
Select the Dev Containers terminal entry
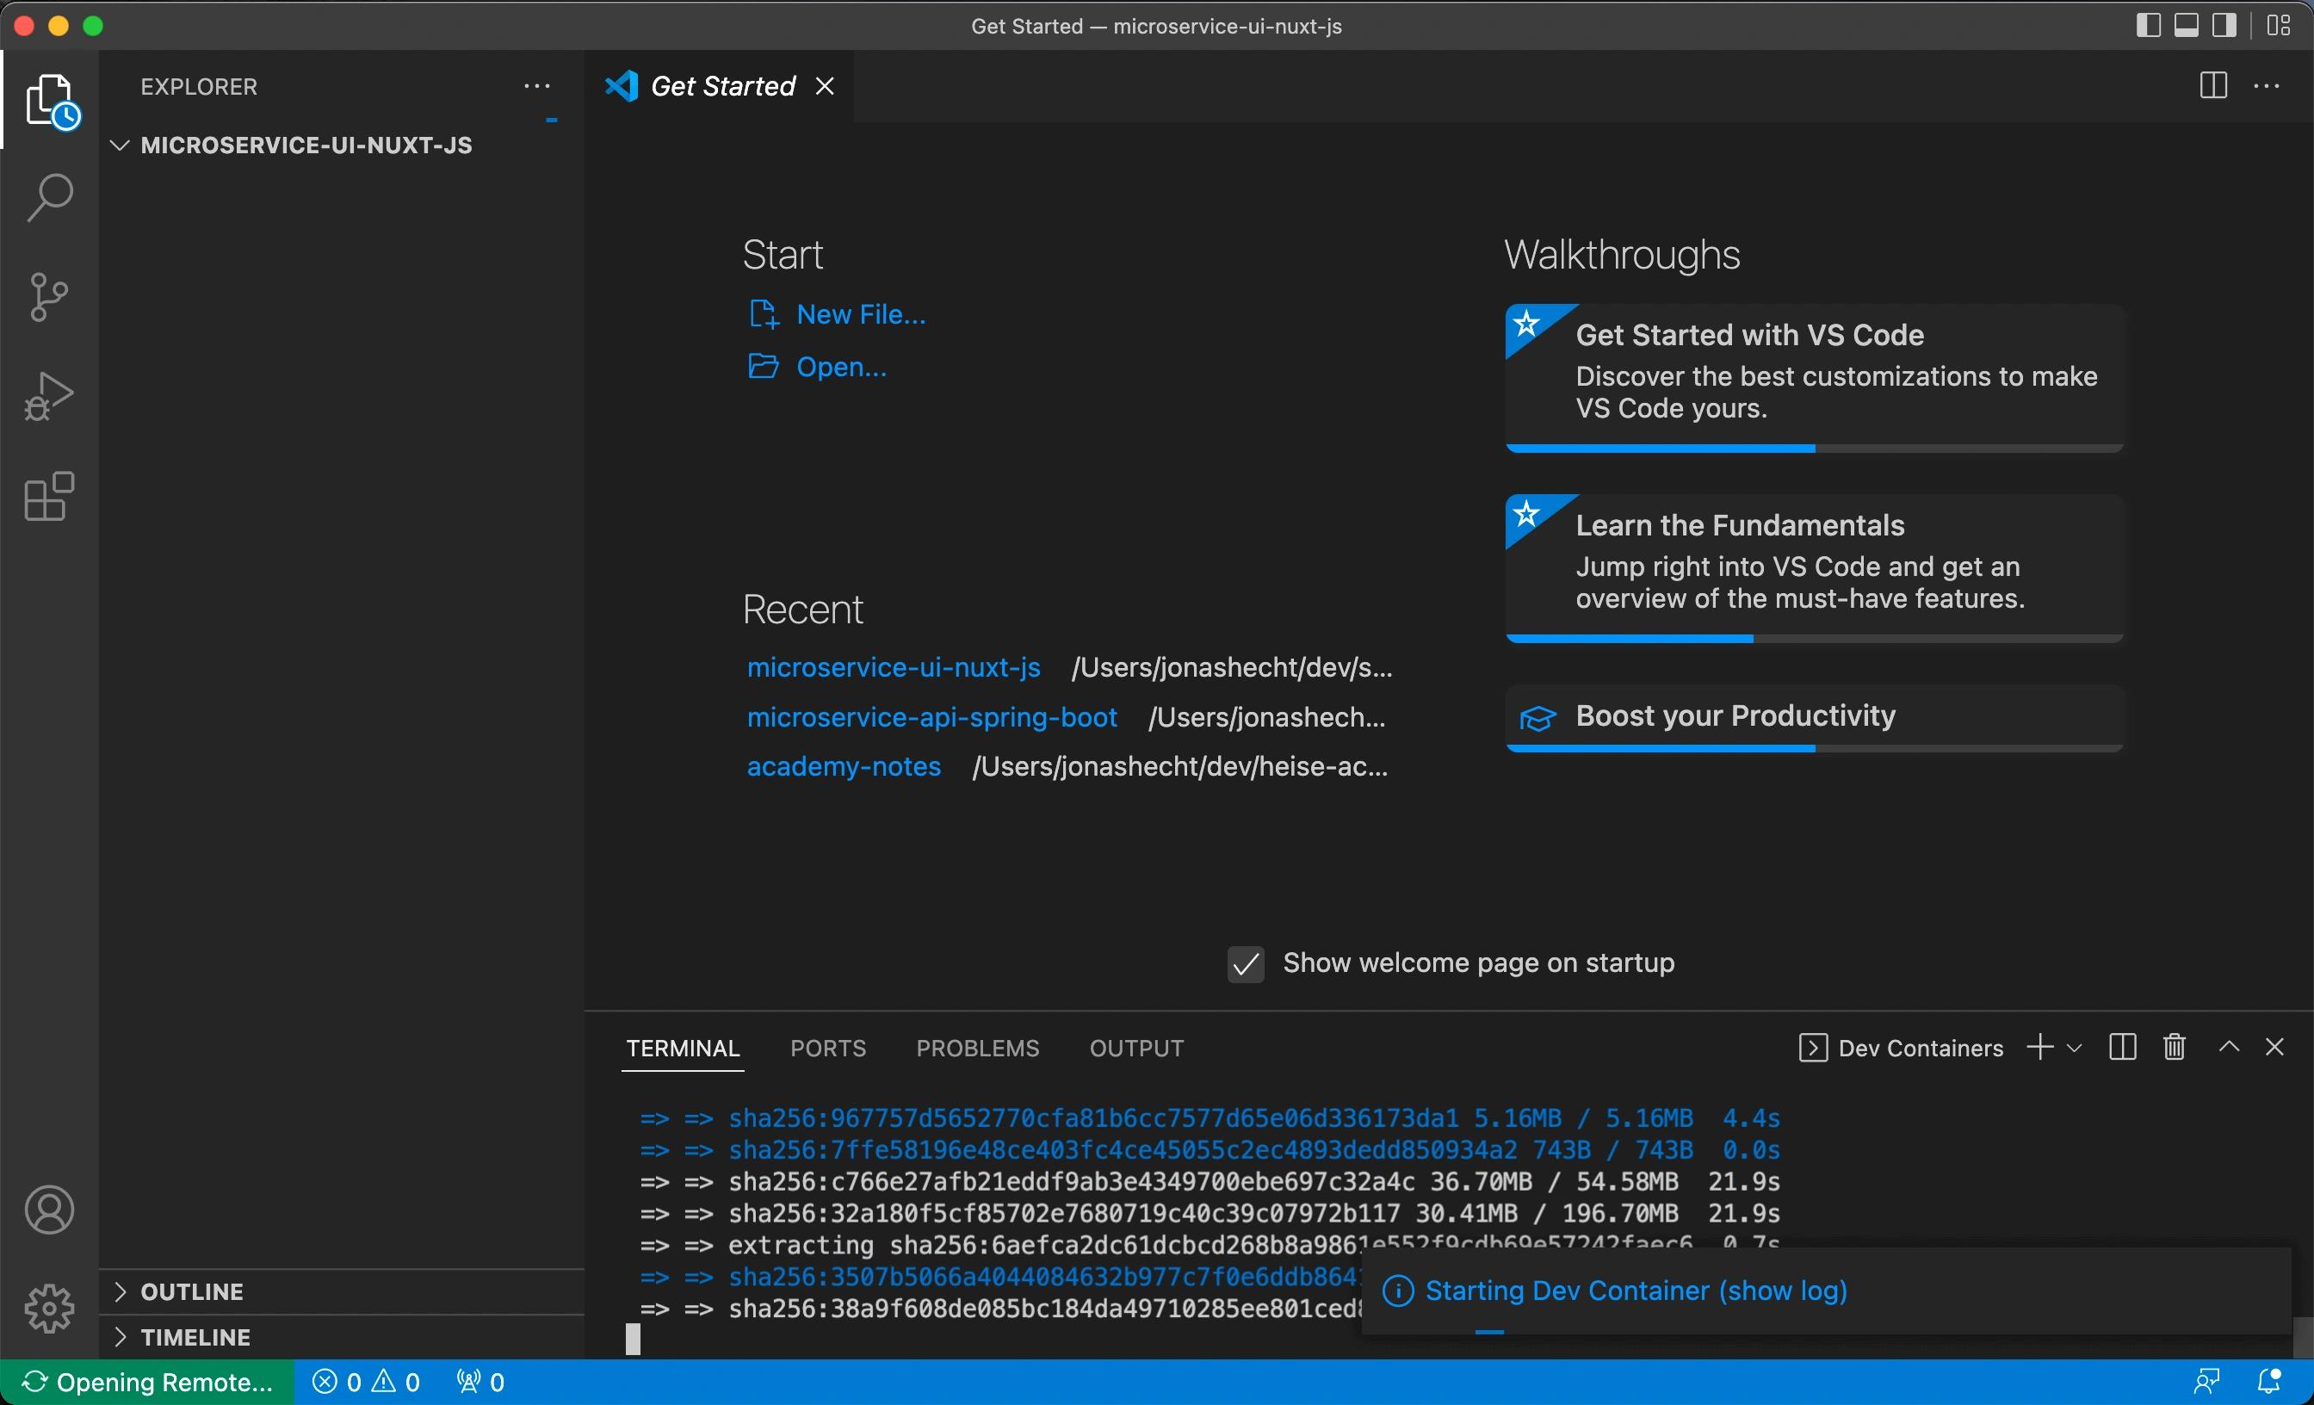[x=1901, y=1048]
